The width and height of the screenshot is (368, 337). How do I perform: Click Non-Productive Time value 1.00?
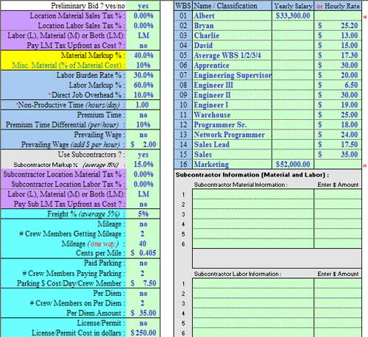click(144, 105)
